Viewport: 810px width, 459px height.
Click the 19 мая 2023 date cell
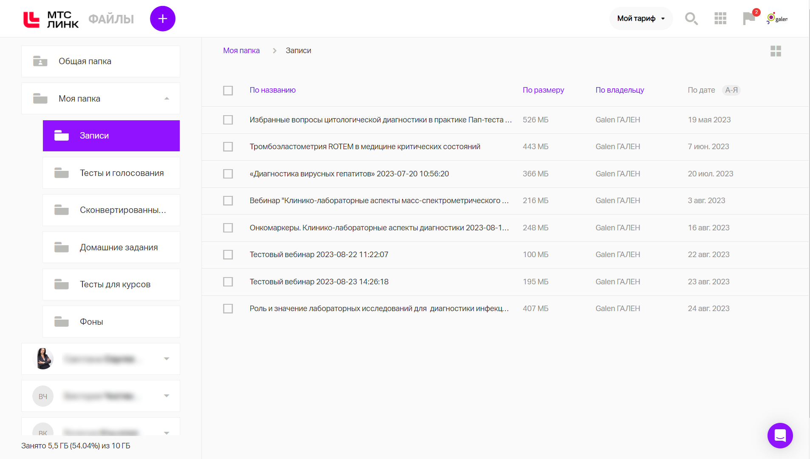click(709, 120)
